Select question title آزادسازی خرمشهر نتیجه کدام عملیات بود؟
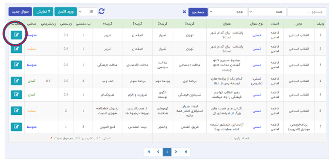 point(227,127)
